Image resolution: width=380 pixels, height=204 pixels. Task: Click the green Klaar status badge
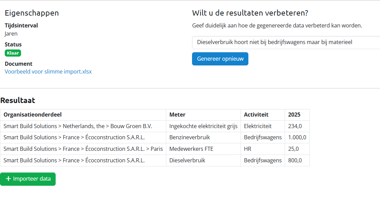pos(13,53)
